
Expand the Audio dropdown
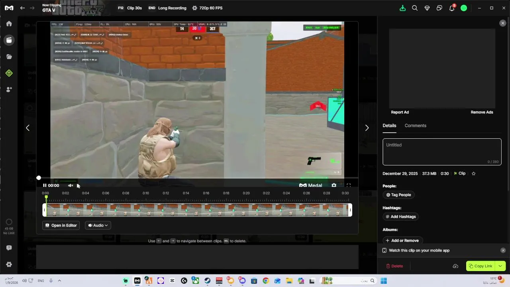98,226
